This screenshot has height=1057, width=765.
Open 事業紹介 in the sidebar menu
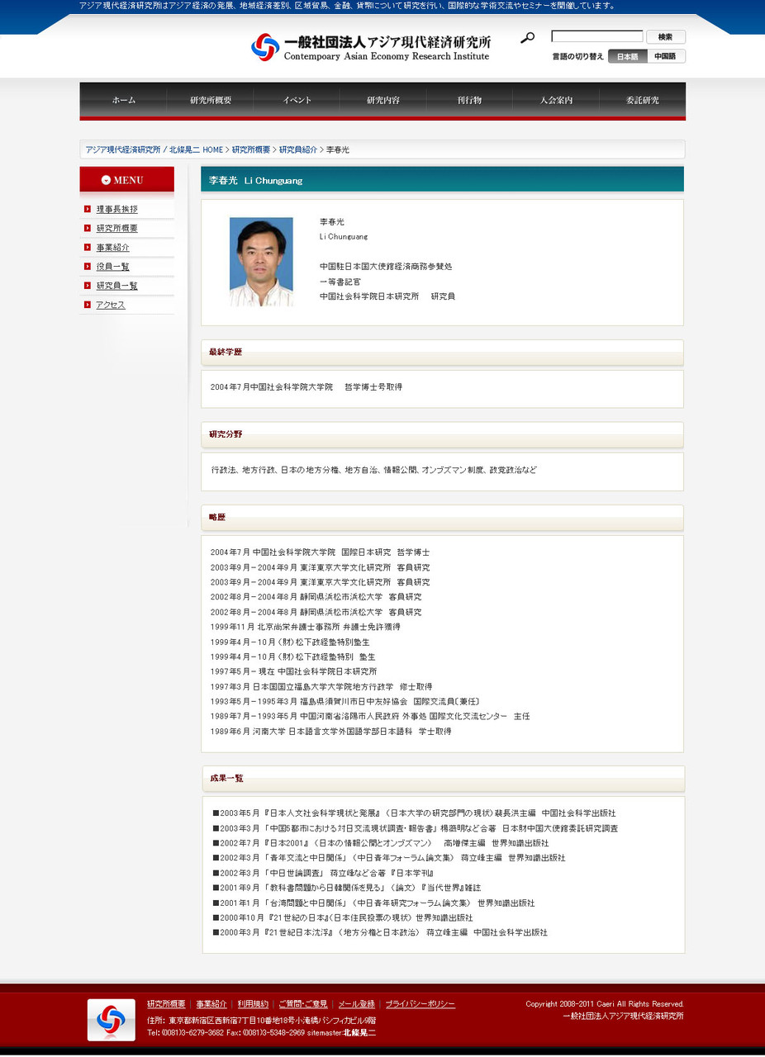coord(113,247)
